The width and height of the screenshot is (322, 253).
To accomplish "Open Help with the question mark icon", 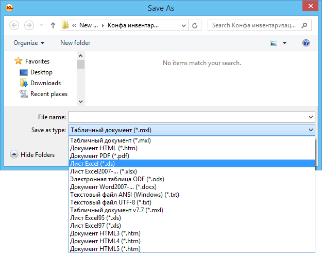I will pos(306,43).
